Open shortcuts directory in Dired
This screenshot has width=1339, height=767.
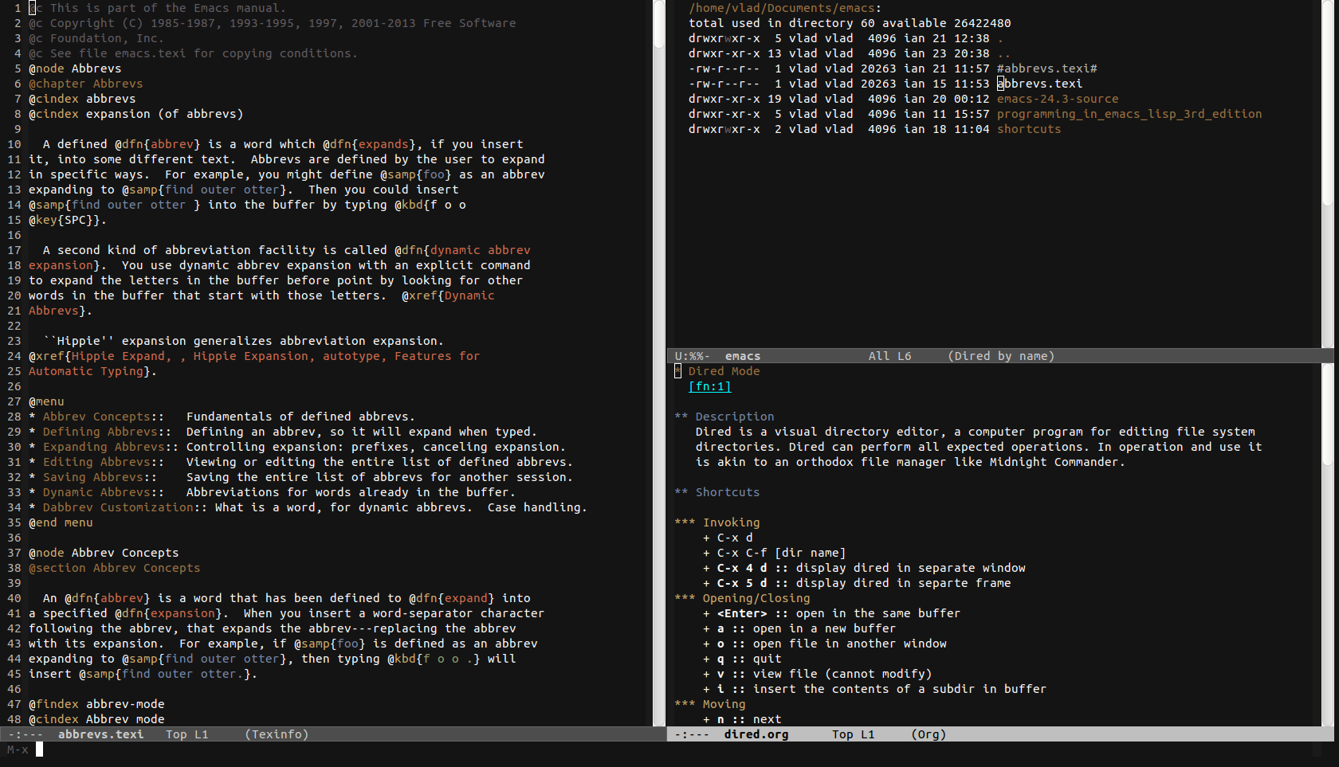(x=1029, y=129)
